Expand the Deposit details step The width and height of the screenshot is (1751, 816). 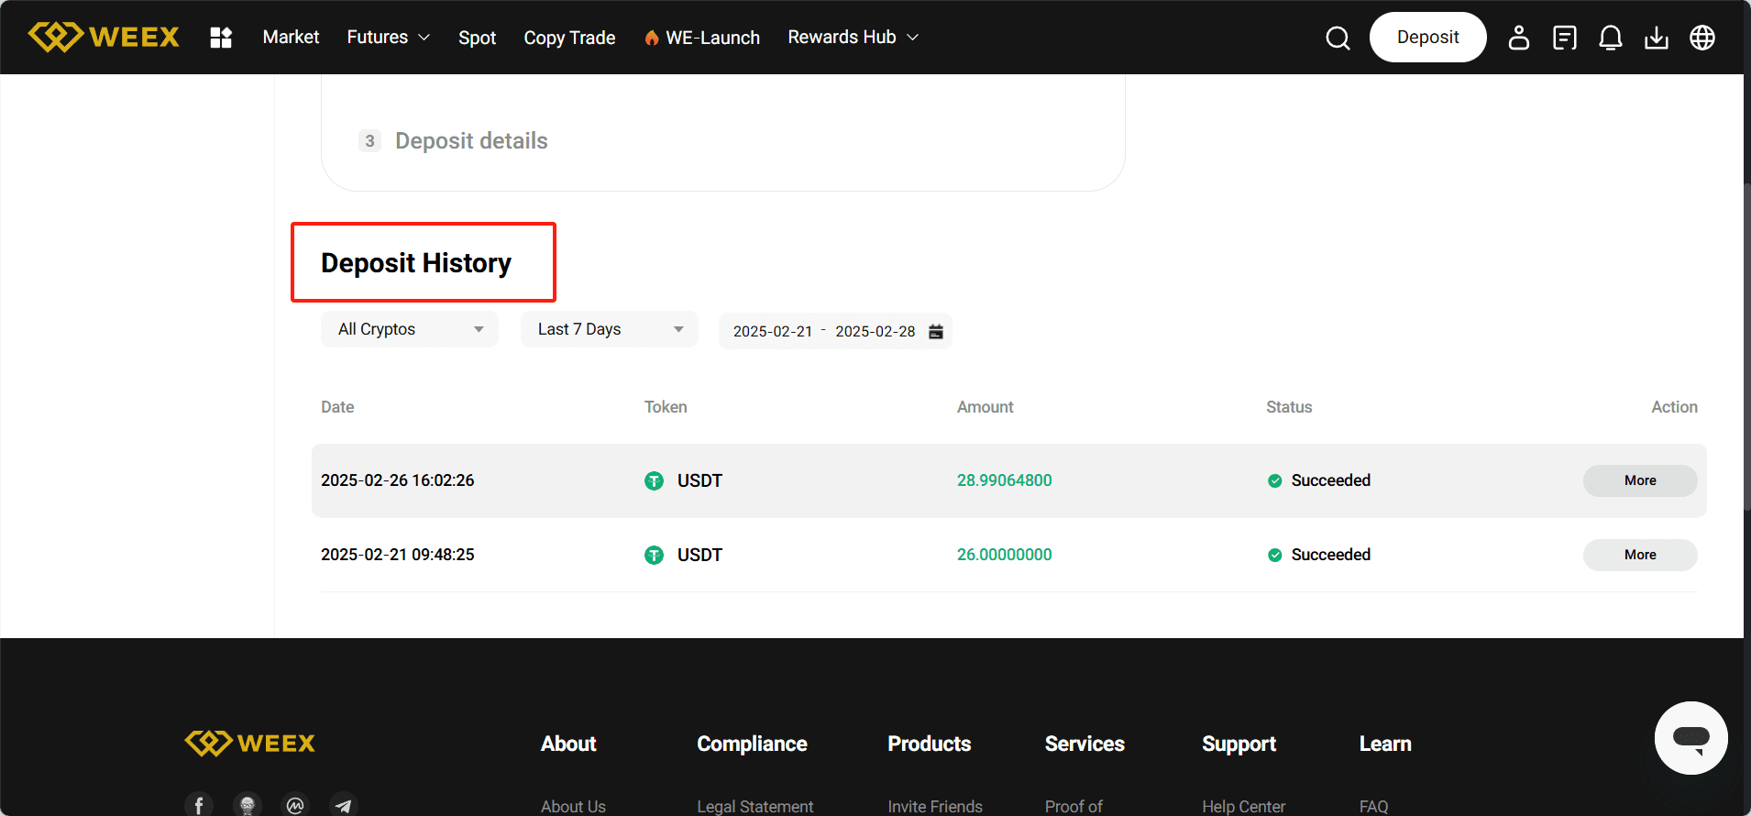point(471,141)
